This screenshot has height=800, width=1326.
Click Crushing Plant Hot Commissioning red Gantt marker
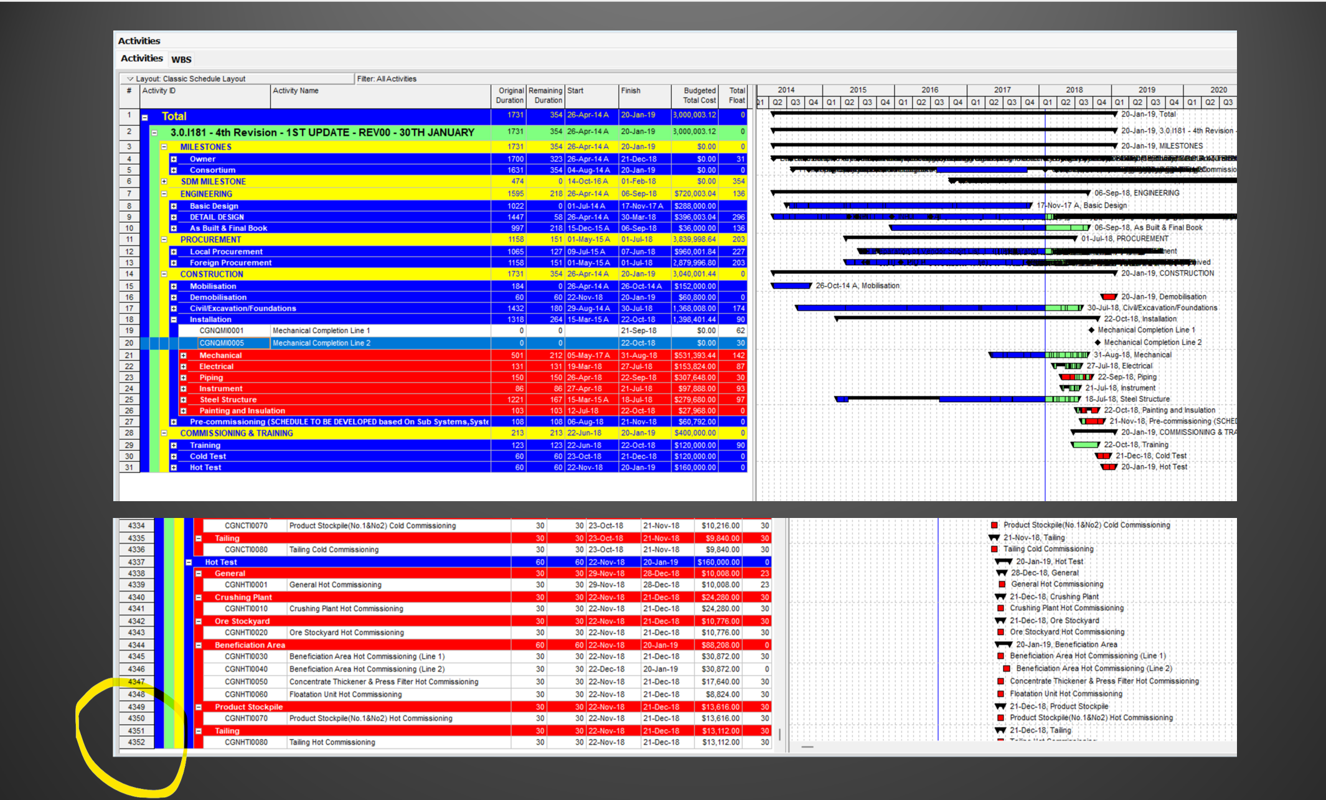tap(1000, 608)
